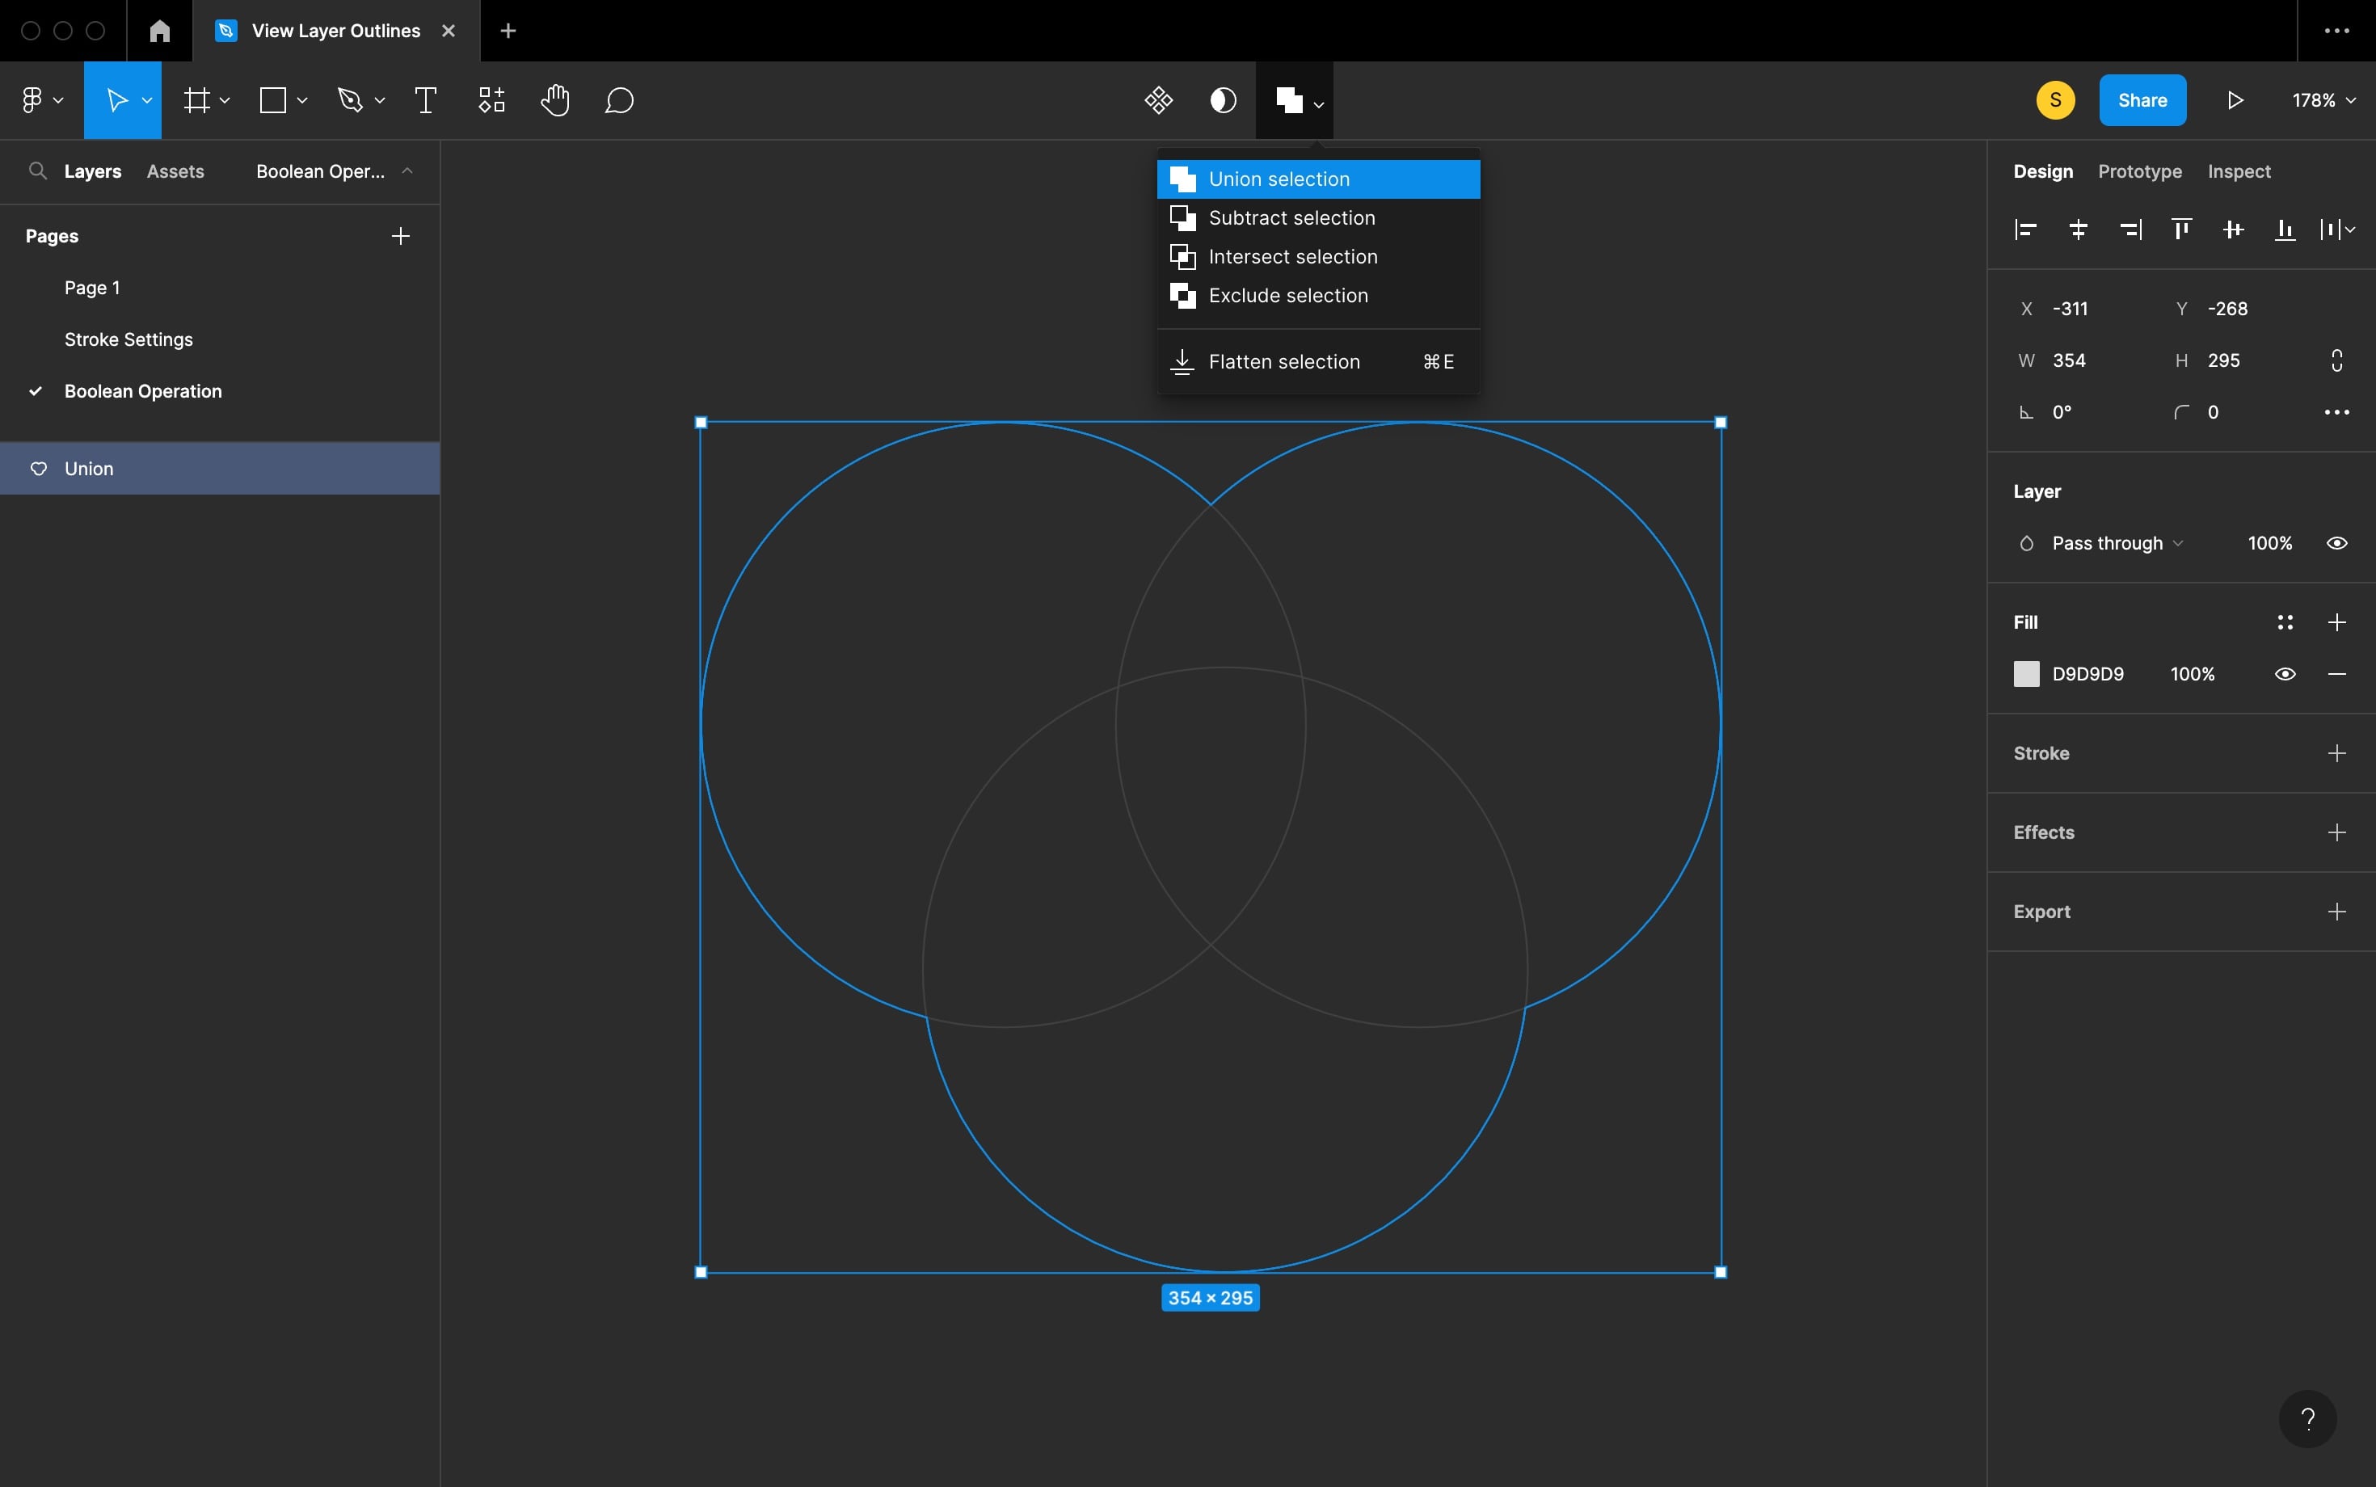Select the Text tool

coord(425,100)
